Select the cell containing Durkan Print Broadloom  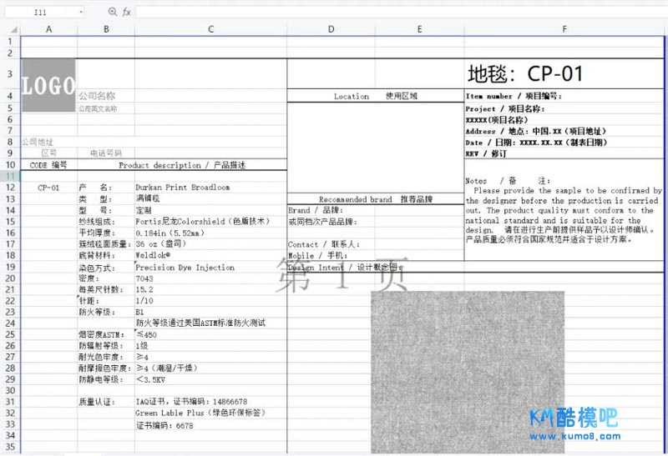pos(183,188)
